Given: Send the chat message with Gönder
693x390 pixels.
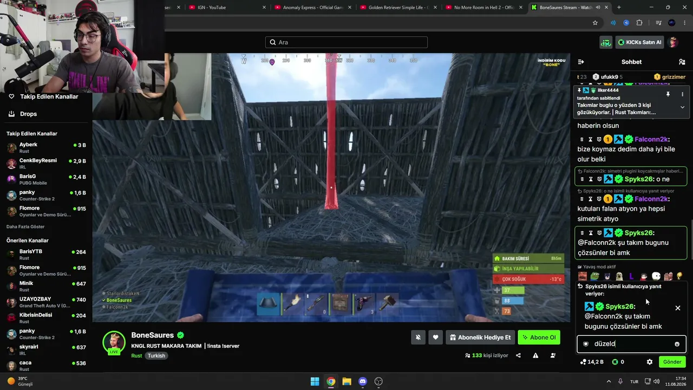Looking at the screenshot, I should [672, 362].
